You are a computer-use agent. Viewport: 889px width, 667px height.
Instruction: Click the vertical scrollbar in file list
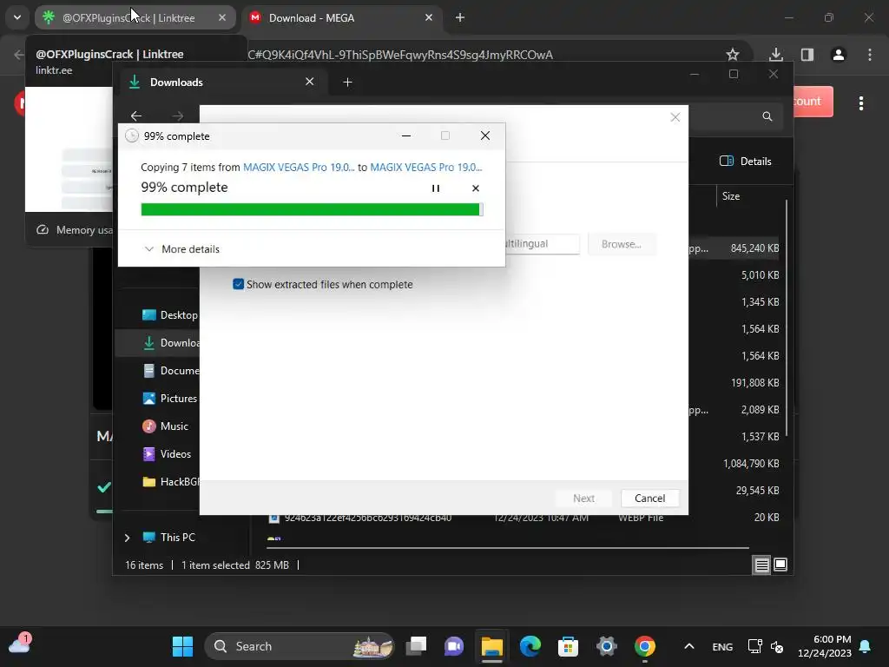tap(787, 318)
